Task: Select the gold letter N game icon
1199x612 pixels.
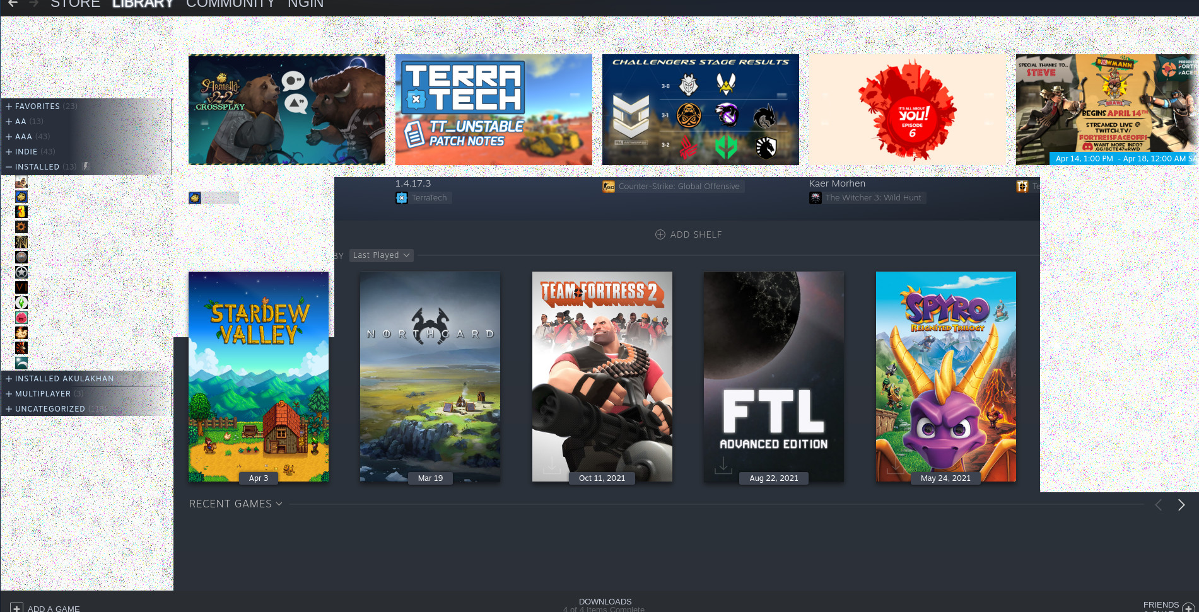Action: pyautogui.click(x=21, y=242)
